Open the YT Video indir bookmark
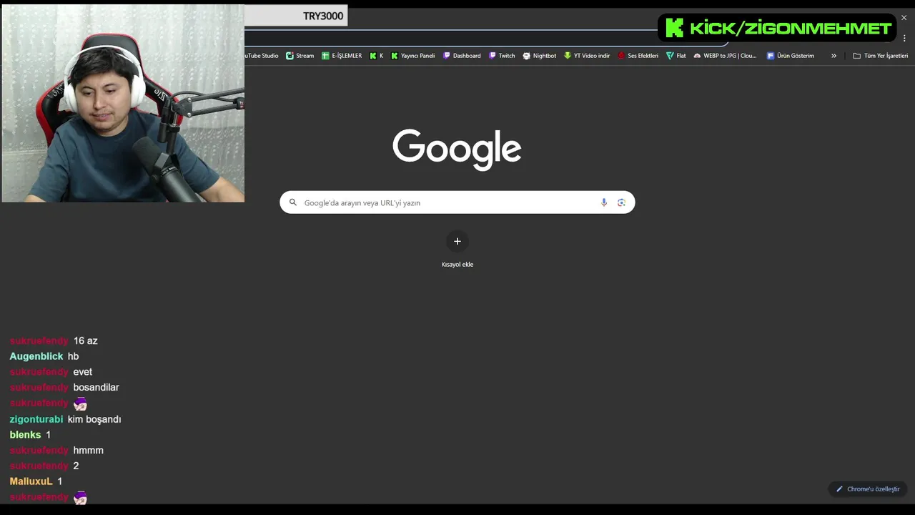Viewport: 915px width, 515px height. [x=587, y=56]
